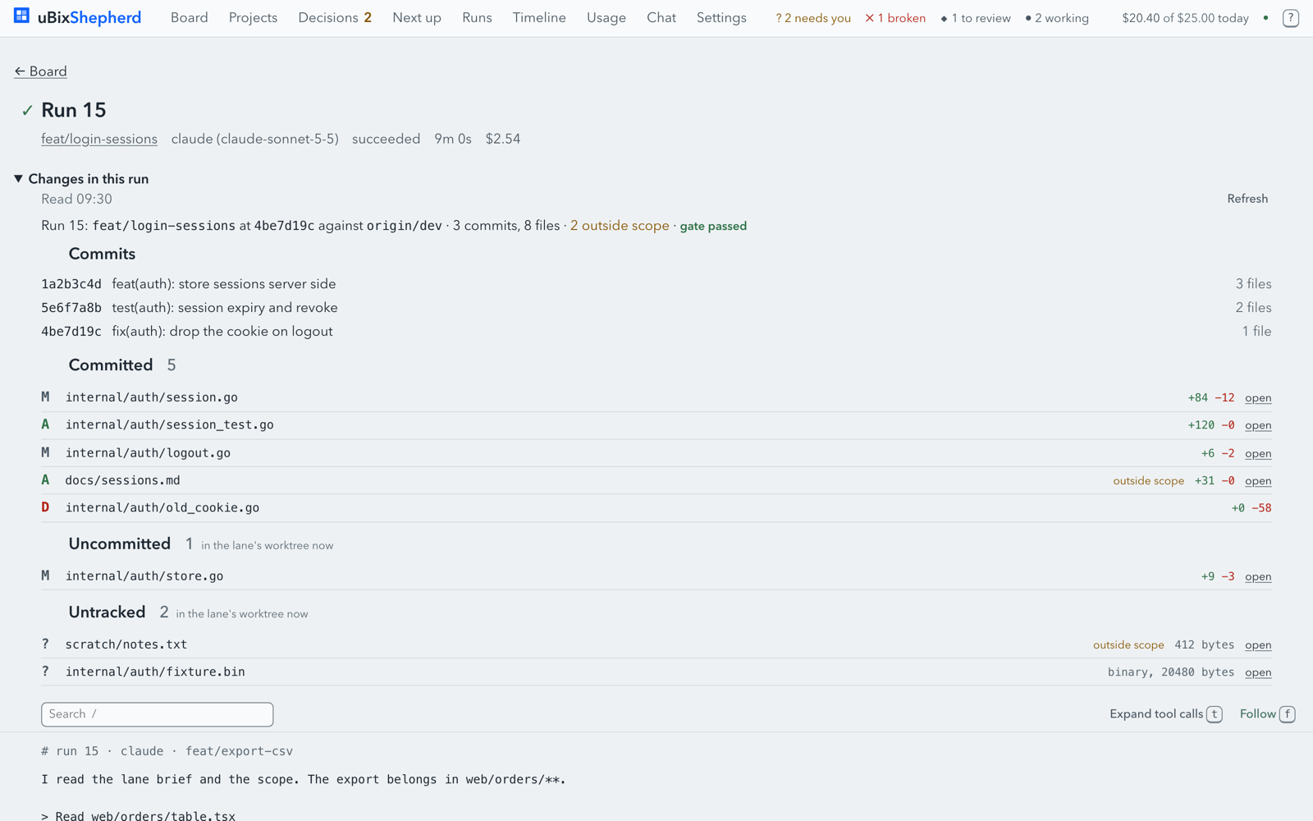The width and height of the screenshot is (1313, 821).
Task: Open the Chat page
Action: 661,17
